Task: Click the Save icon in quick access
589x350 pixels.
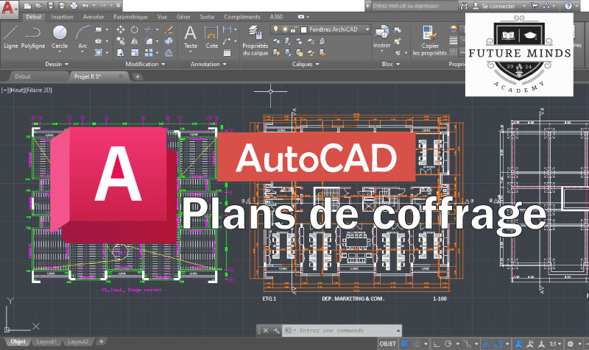Action: [50, 6]
